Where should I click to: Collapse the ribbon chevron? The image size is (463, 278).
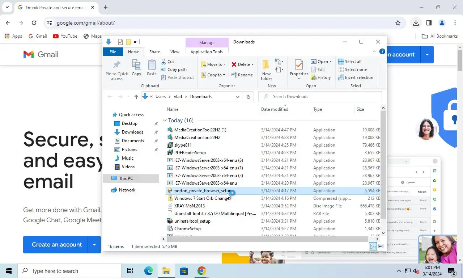pos(374,52)
